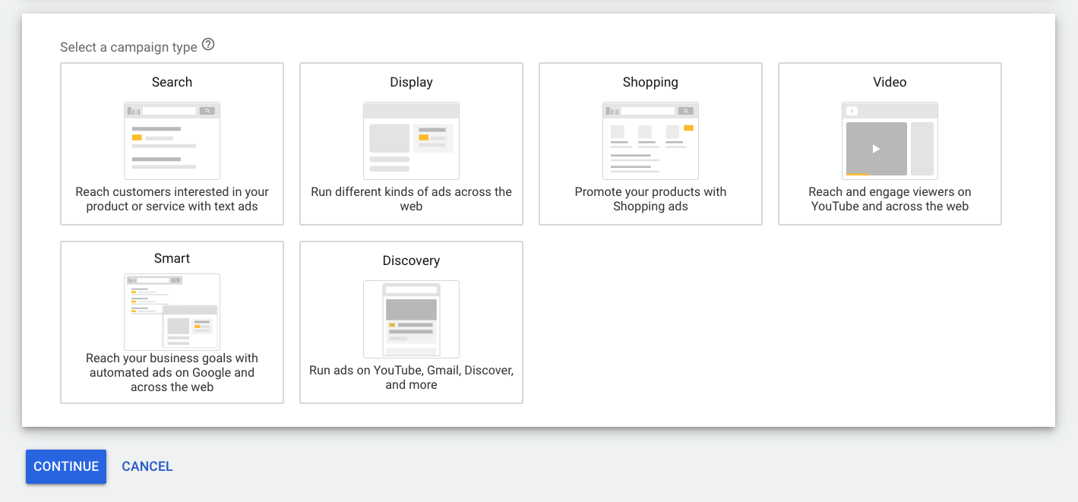The height and width of the screenshot is (502, 1078).
Task: Select the Smart campaign type
Action: (x=172, y=322)
